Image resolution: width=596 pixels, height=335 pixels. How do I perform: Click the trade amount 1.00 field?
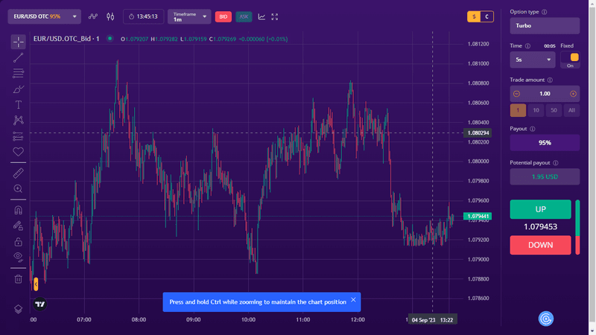click(x=545, y=94)
